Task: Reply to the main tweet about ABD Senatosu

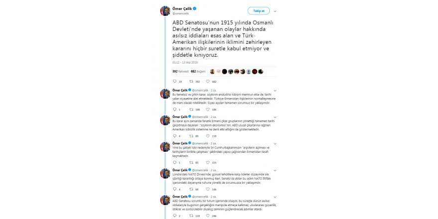Action: click(175, 81)
